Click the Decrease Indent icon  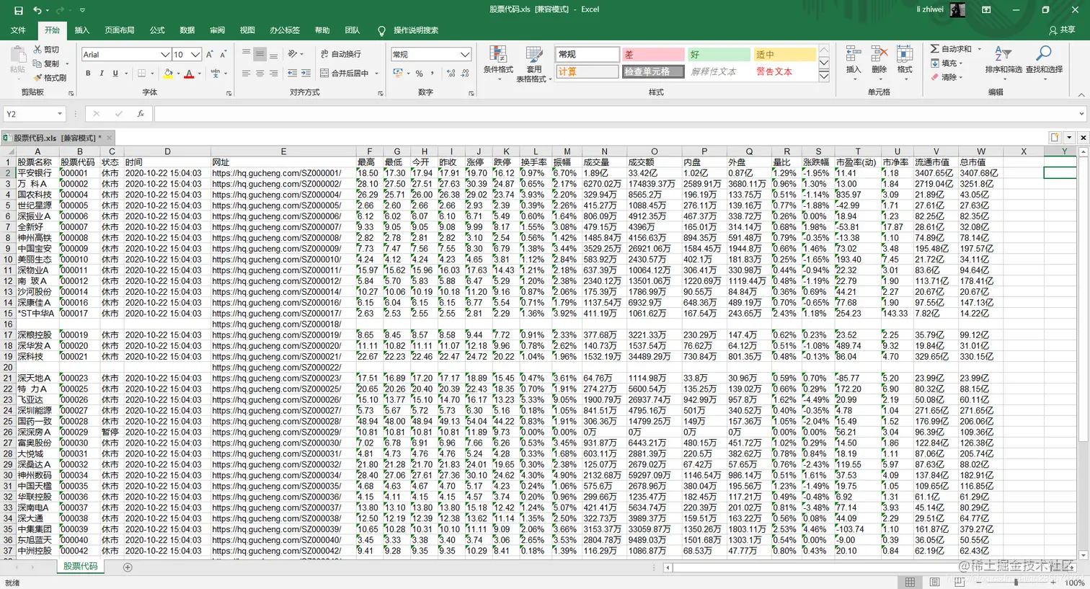coord(292,74)
